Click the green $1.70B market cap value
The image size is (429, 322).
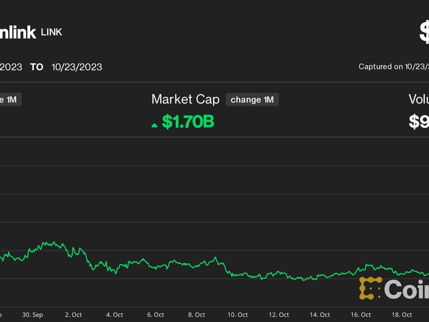(188, 122)
